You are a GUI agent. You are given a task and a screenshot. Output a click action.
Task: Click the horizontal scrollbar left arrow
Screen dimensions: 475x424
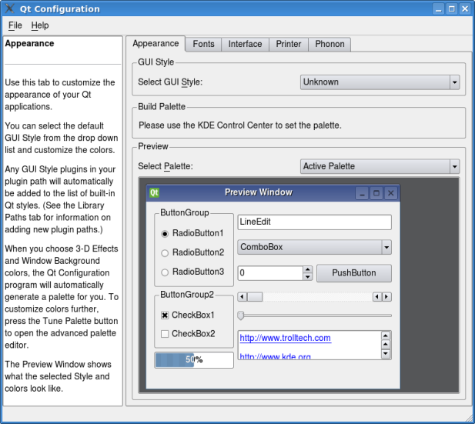(242, 296)
